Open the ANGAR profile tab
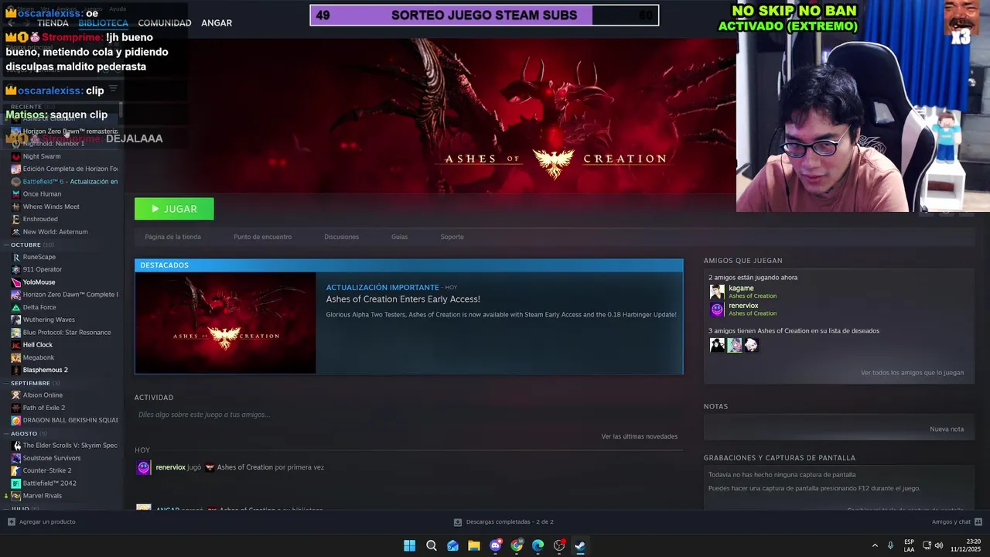Viewport: 990px width, 557px height. (217, 23)
